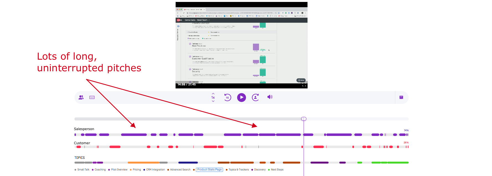Click the 74% salesperson talk ratio

click(x=406, y=130)
